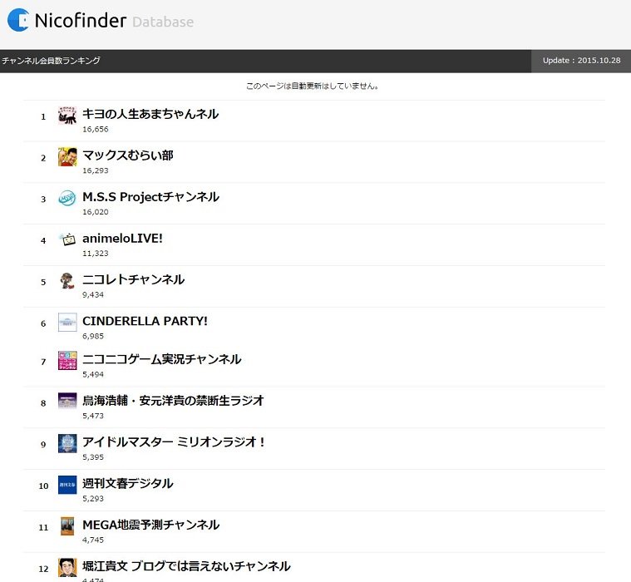631x582 pixels.
Task: Click member count 5,494
Action: point(93,375)
